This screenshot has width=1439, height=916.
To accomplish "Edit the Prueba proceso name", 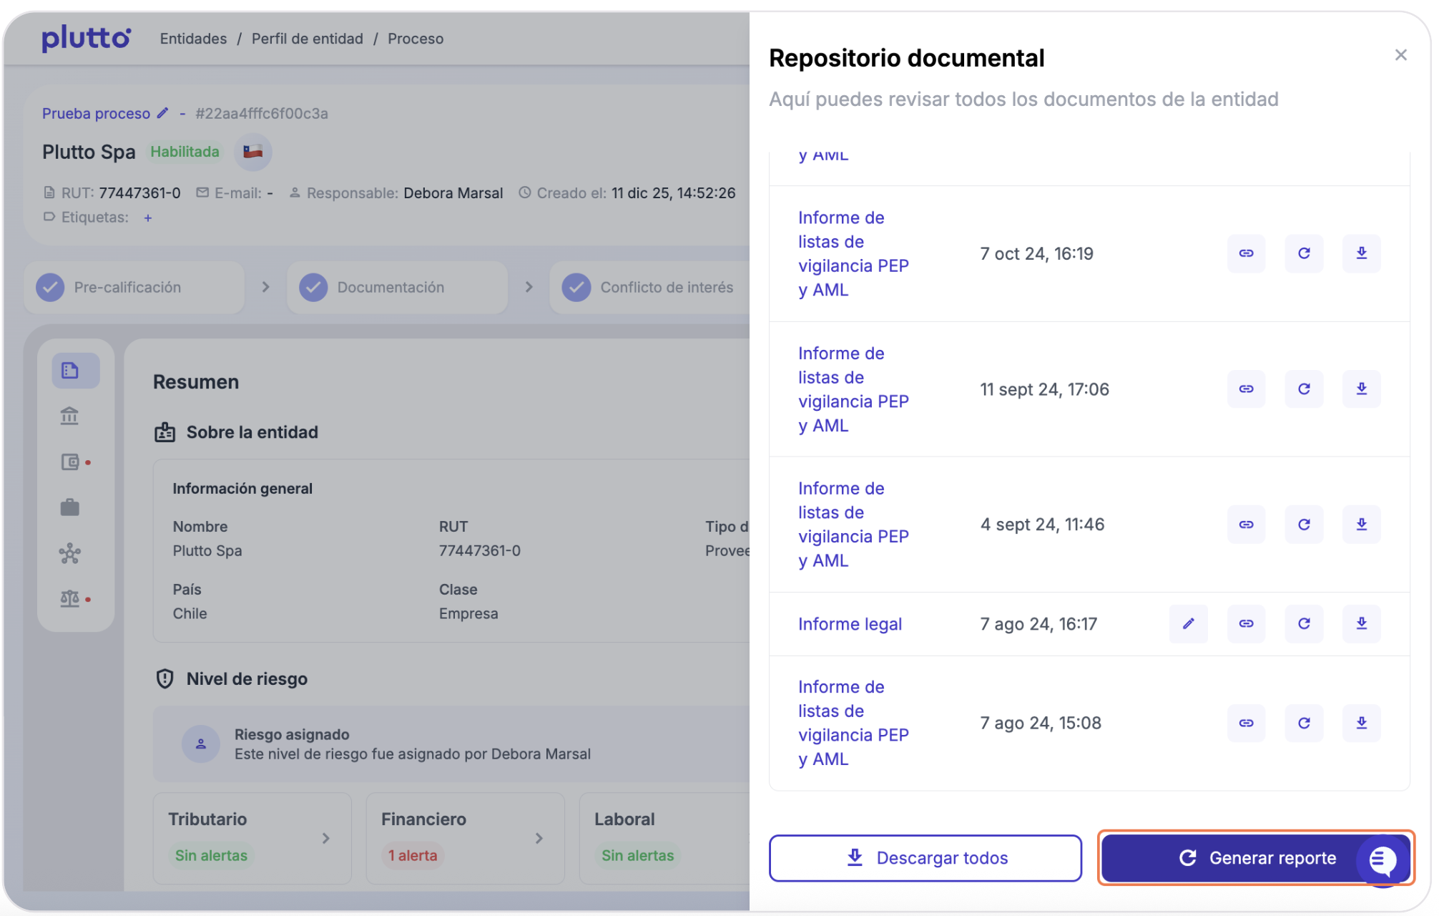I will tap(163, 113).
